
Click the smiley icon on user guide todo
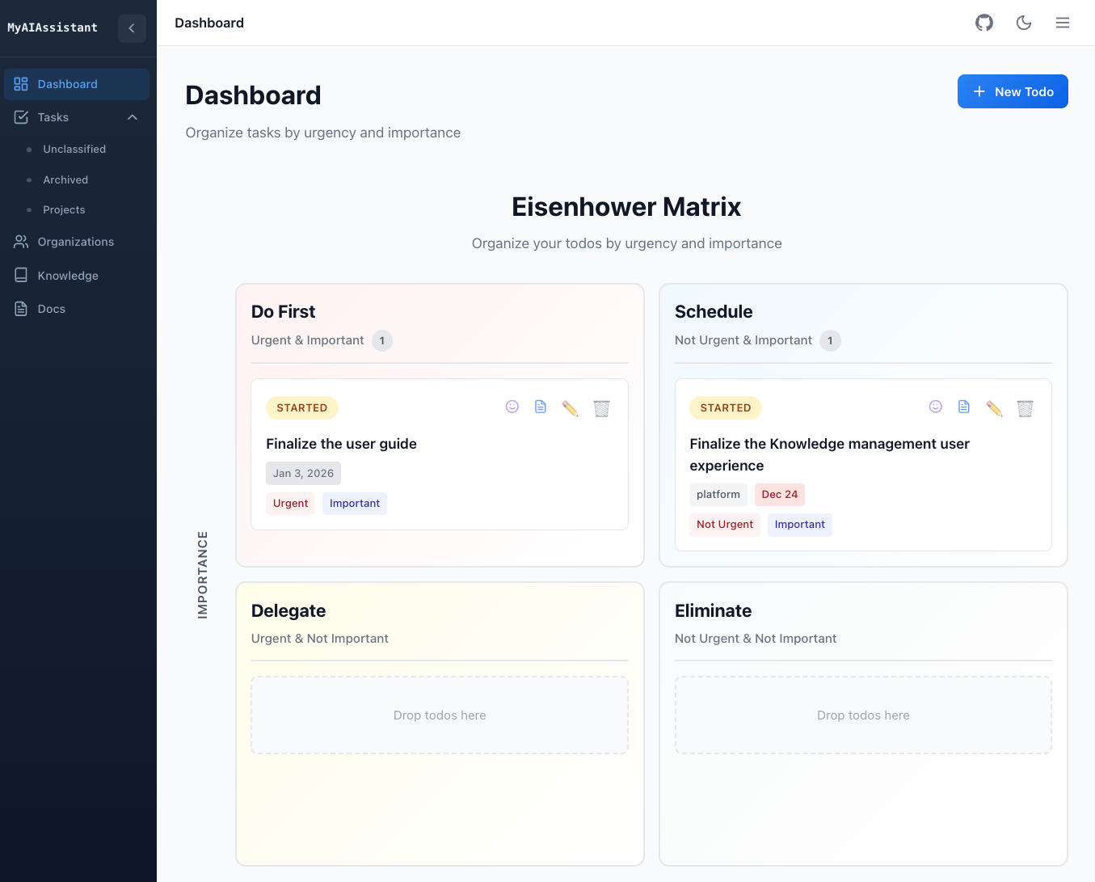click(x=512, y=407)
